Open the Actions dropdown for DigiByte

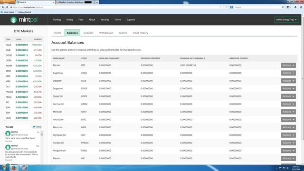click(x=288, y=81)
